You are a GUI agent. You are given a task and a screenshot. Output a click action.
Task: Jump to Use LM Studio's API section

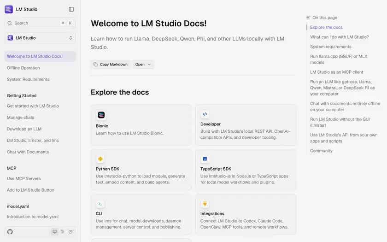coord(344,138)
